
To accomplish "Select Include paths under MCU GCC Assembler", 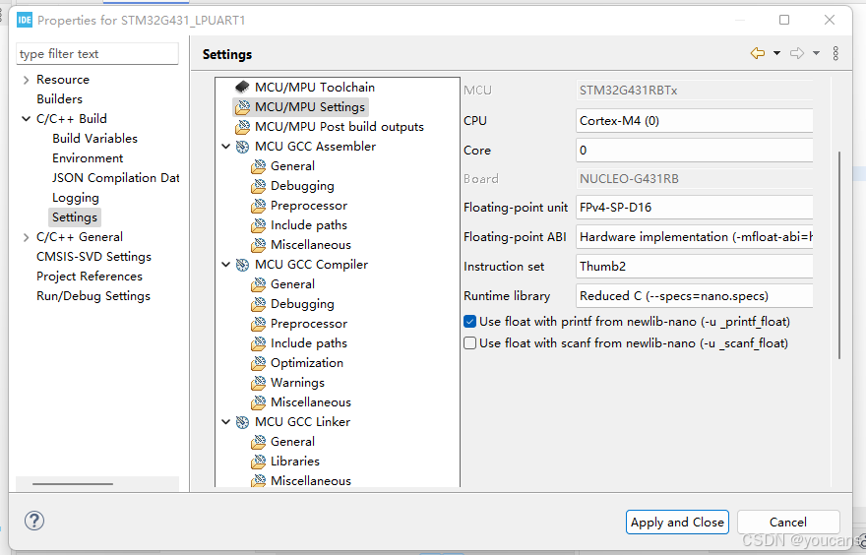I will [x=309, y=225].
